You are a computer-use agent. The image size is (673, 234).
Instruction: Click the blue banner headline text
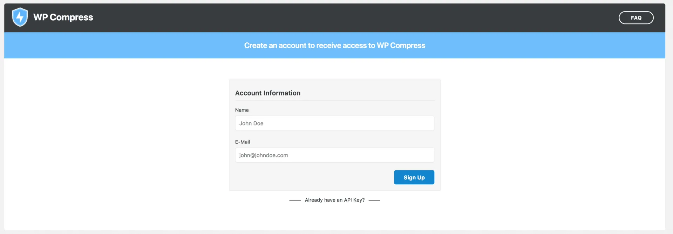coord(334,45)
